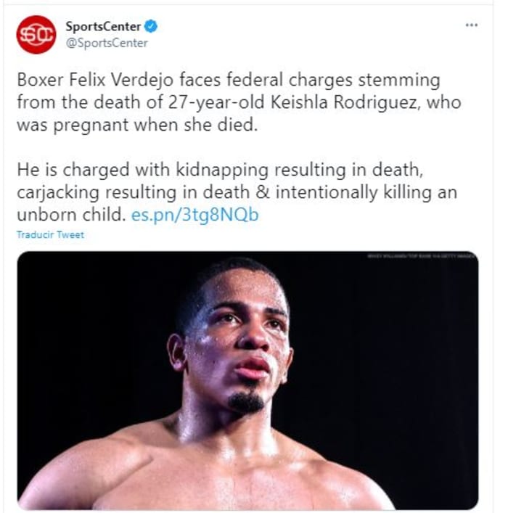Click Traducir Tweet to translate
Screen dimensions: 508x513
click(x=51, y=235)
